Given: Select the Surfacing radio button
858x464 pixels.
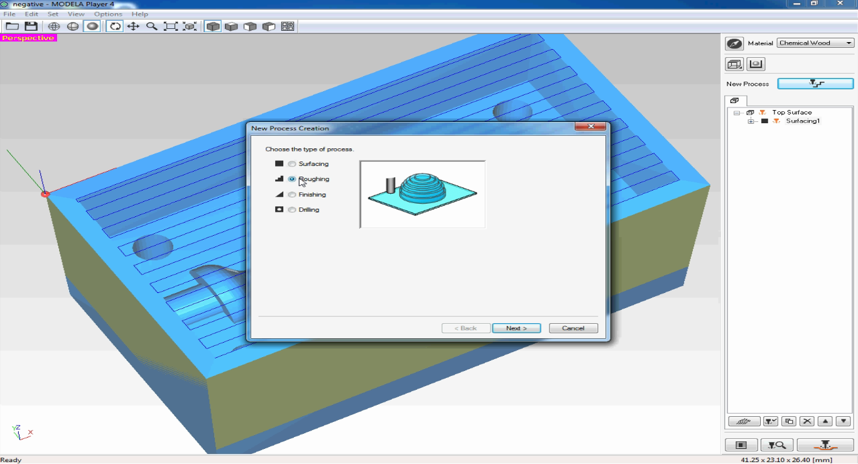Looking at the screenshot, I should tap(291, 164).
